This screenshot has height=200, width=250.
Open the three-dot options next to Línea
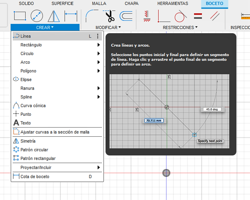(98, 36)
